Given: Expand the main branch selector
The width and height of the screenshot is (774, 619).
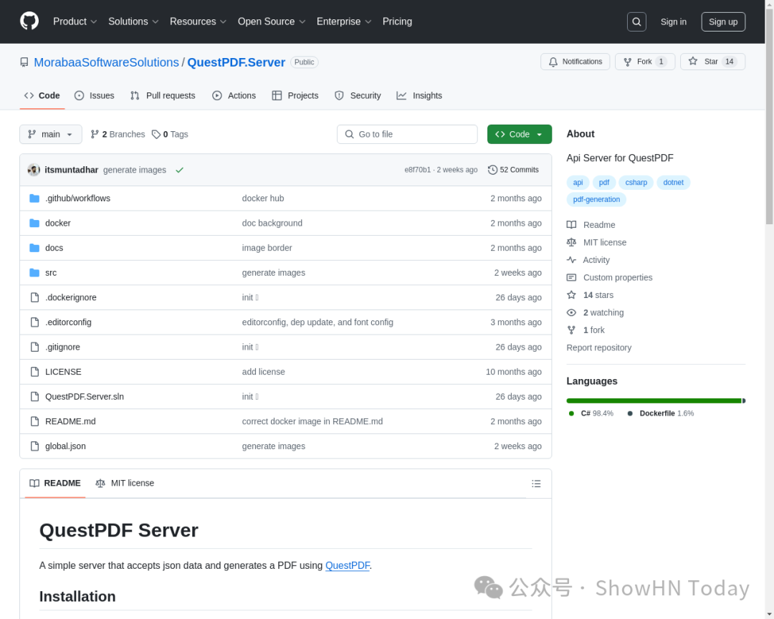Looking at the screenshot, I should (x=50, y=134).
